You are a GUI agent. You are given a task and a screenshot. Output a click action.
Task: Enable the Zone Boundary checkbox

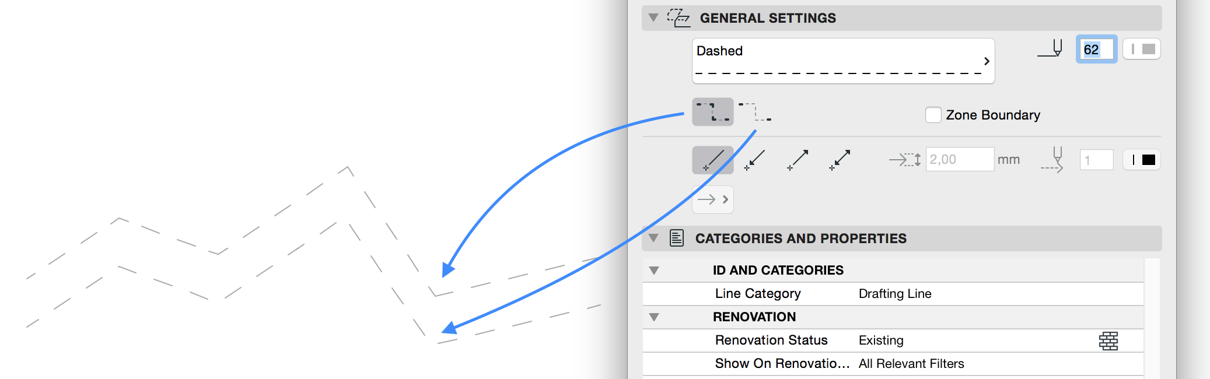[933, 115]
